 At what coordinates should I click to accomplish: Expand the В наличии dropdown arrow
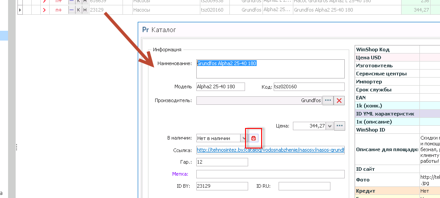pyautogui.click(x=244, y=138)
